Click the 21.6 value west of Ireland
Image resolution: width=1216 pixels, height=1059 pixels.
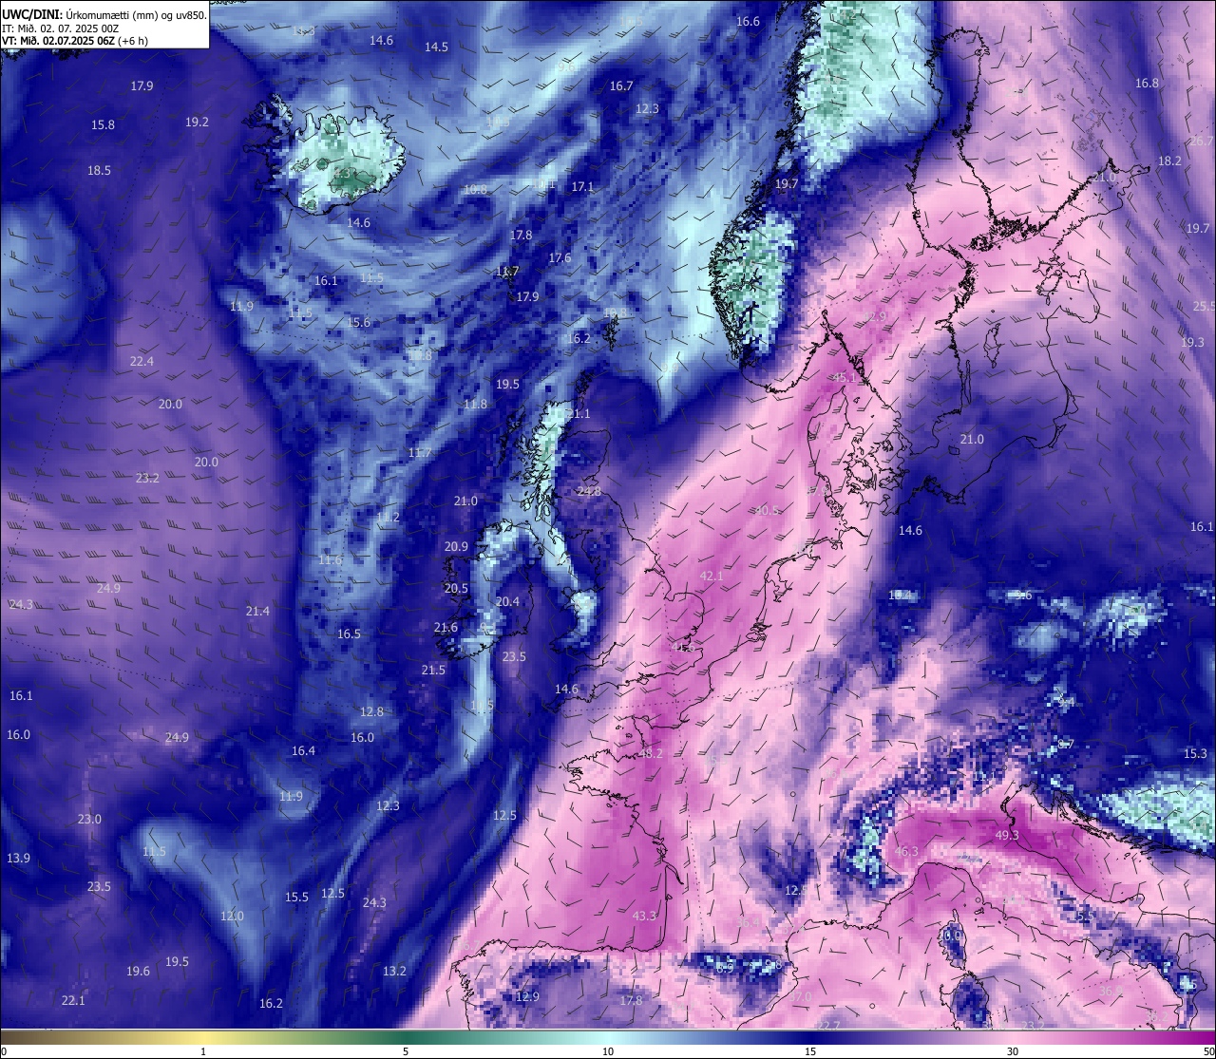tap(446, 627)
